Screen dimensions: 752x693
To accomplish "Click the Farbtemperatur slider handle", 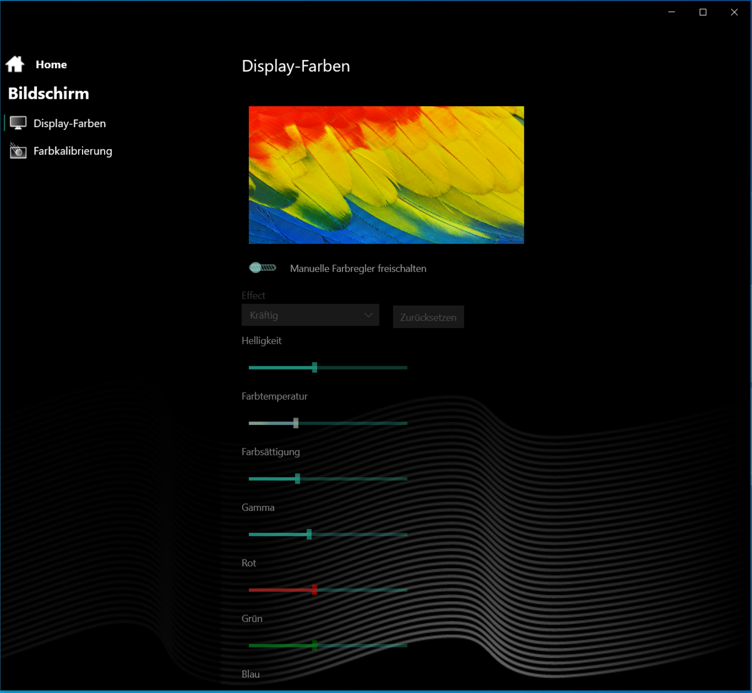I will (296, 423).
